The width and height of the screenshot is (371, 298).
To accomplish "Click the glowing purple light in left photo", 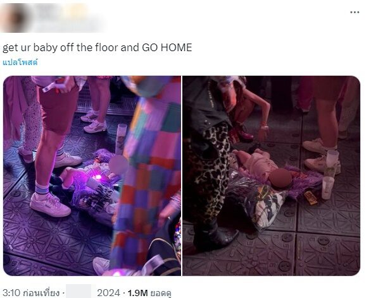I will tap(97, 177).
